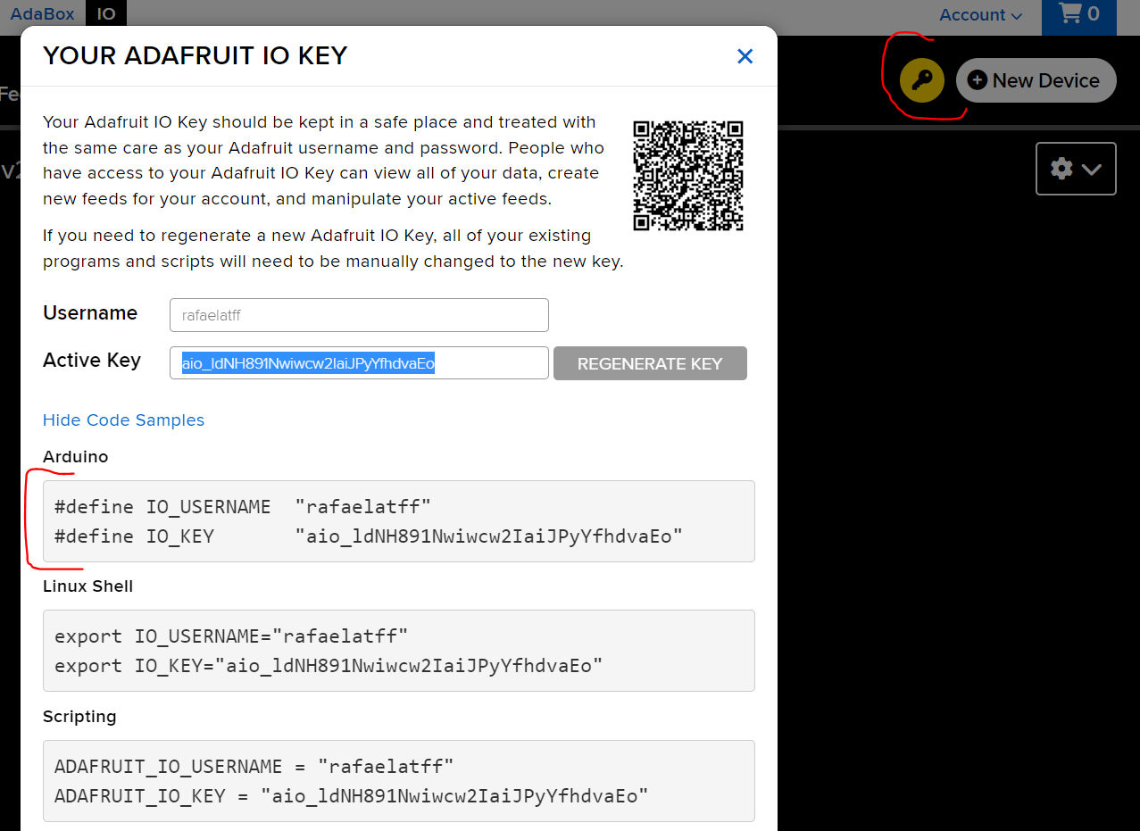This screenshot has width=1140, height=831.
Task: Click the export IO_USERNAME shell line
Action: coord(231,636)
